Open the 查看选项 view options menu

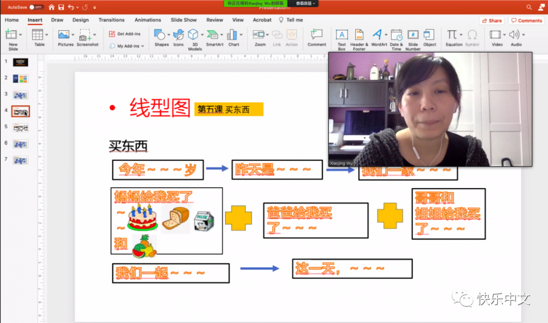pos(306,4)
